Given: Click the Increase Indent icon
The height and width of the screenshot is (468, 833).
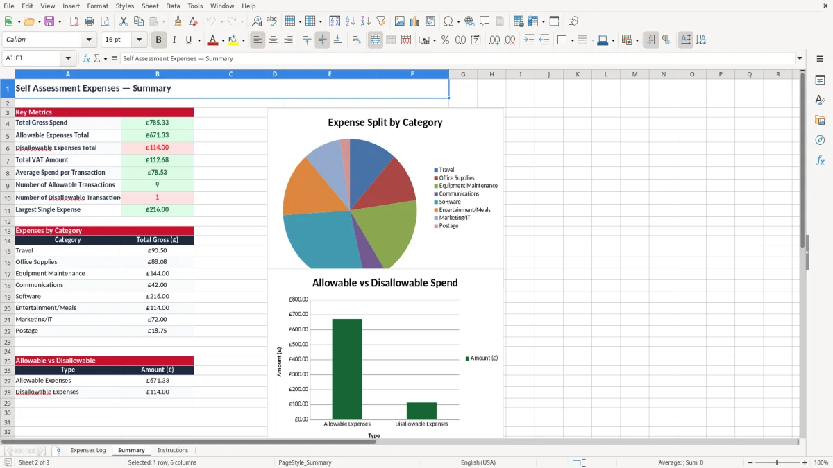Looking at the screenshot, I should (529, 40).
